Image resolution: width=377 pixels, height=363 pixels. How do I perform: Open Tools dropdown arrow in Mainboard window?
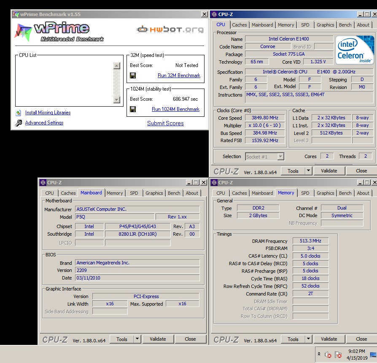pos(137,339)
